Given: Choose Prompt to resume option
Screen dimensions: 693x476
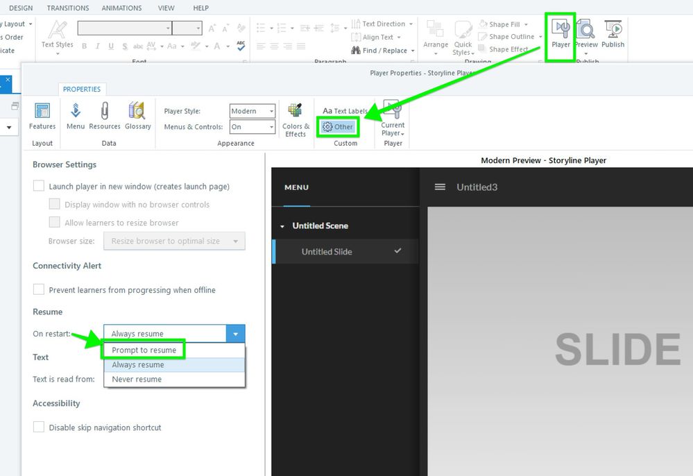Looking at the screenshot, I should coord(174,350).
